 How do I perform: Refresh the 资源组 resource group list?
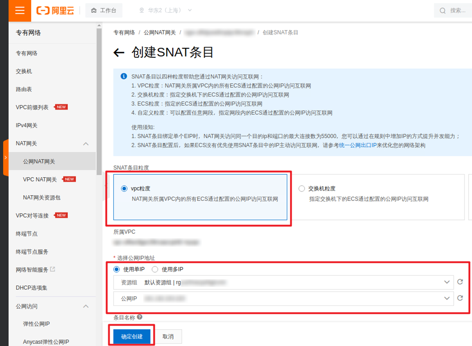point(460,282)
